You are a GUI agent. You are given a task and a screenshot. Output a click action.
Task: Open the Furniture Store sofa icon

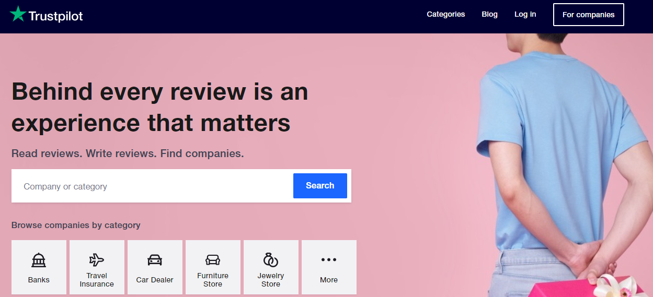[x=213, y=259]
